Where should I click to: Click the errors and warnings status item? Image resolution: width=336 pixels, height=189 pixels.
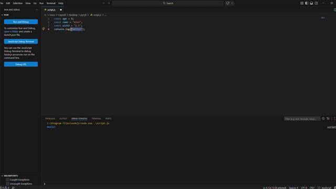coord(5,187)
